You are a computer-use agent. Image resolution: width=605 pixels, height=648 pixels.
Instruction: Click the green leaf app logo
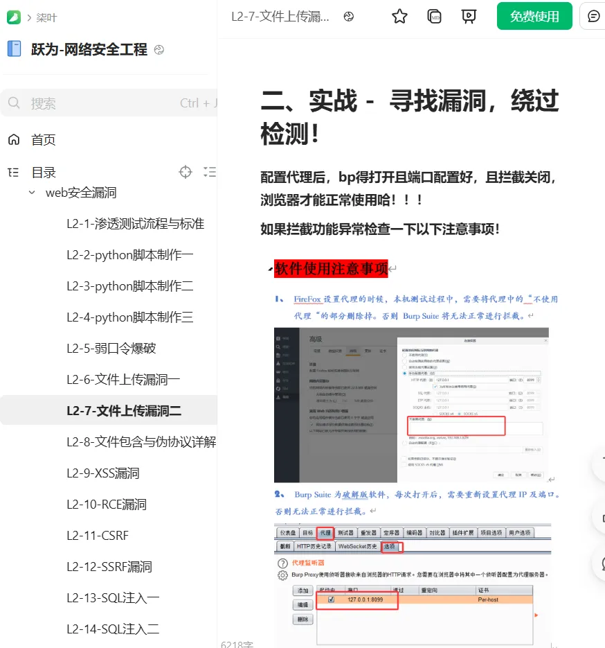14,17
